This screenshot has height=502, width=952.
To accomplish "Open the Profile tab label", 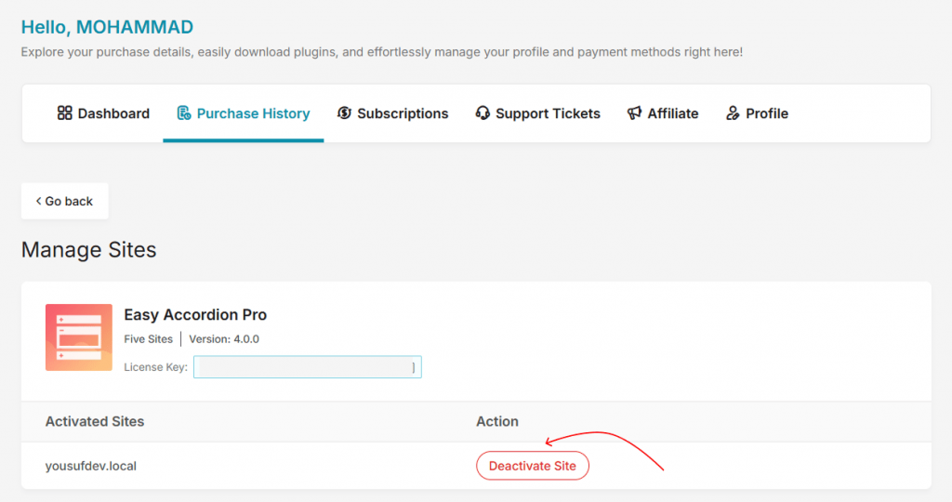I will pyautogui.click(x=767, y=113).
